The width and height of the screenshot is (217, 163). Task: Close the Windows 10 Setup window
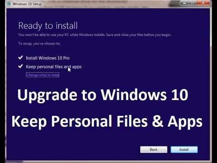tap(203, 3)
